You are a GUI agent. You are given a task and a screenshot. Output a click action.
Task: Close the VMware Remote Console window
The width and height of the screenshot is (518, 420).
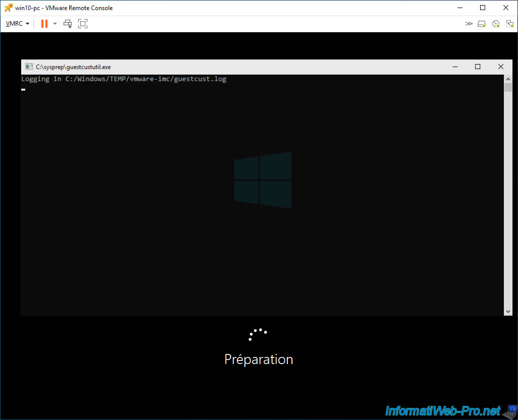(x=506, y=8)
